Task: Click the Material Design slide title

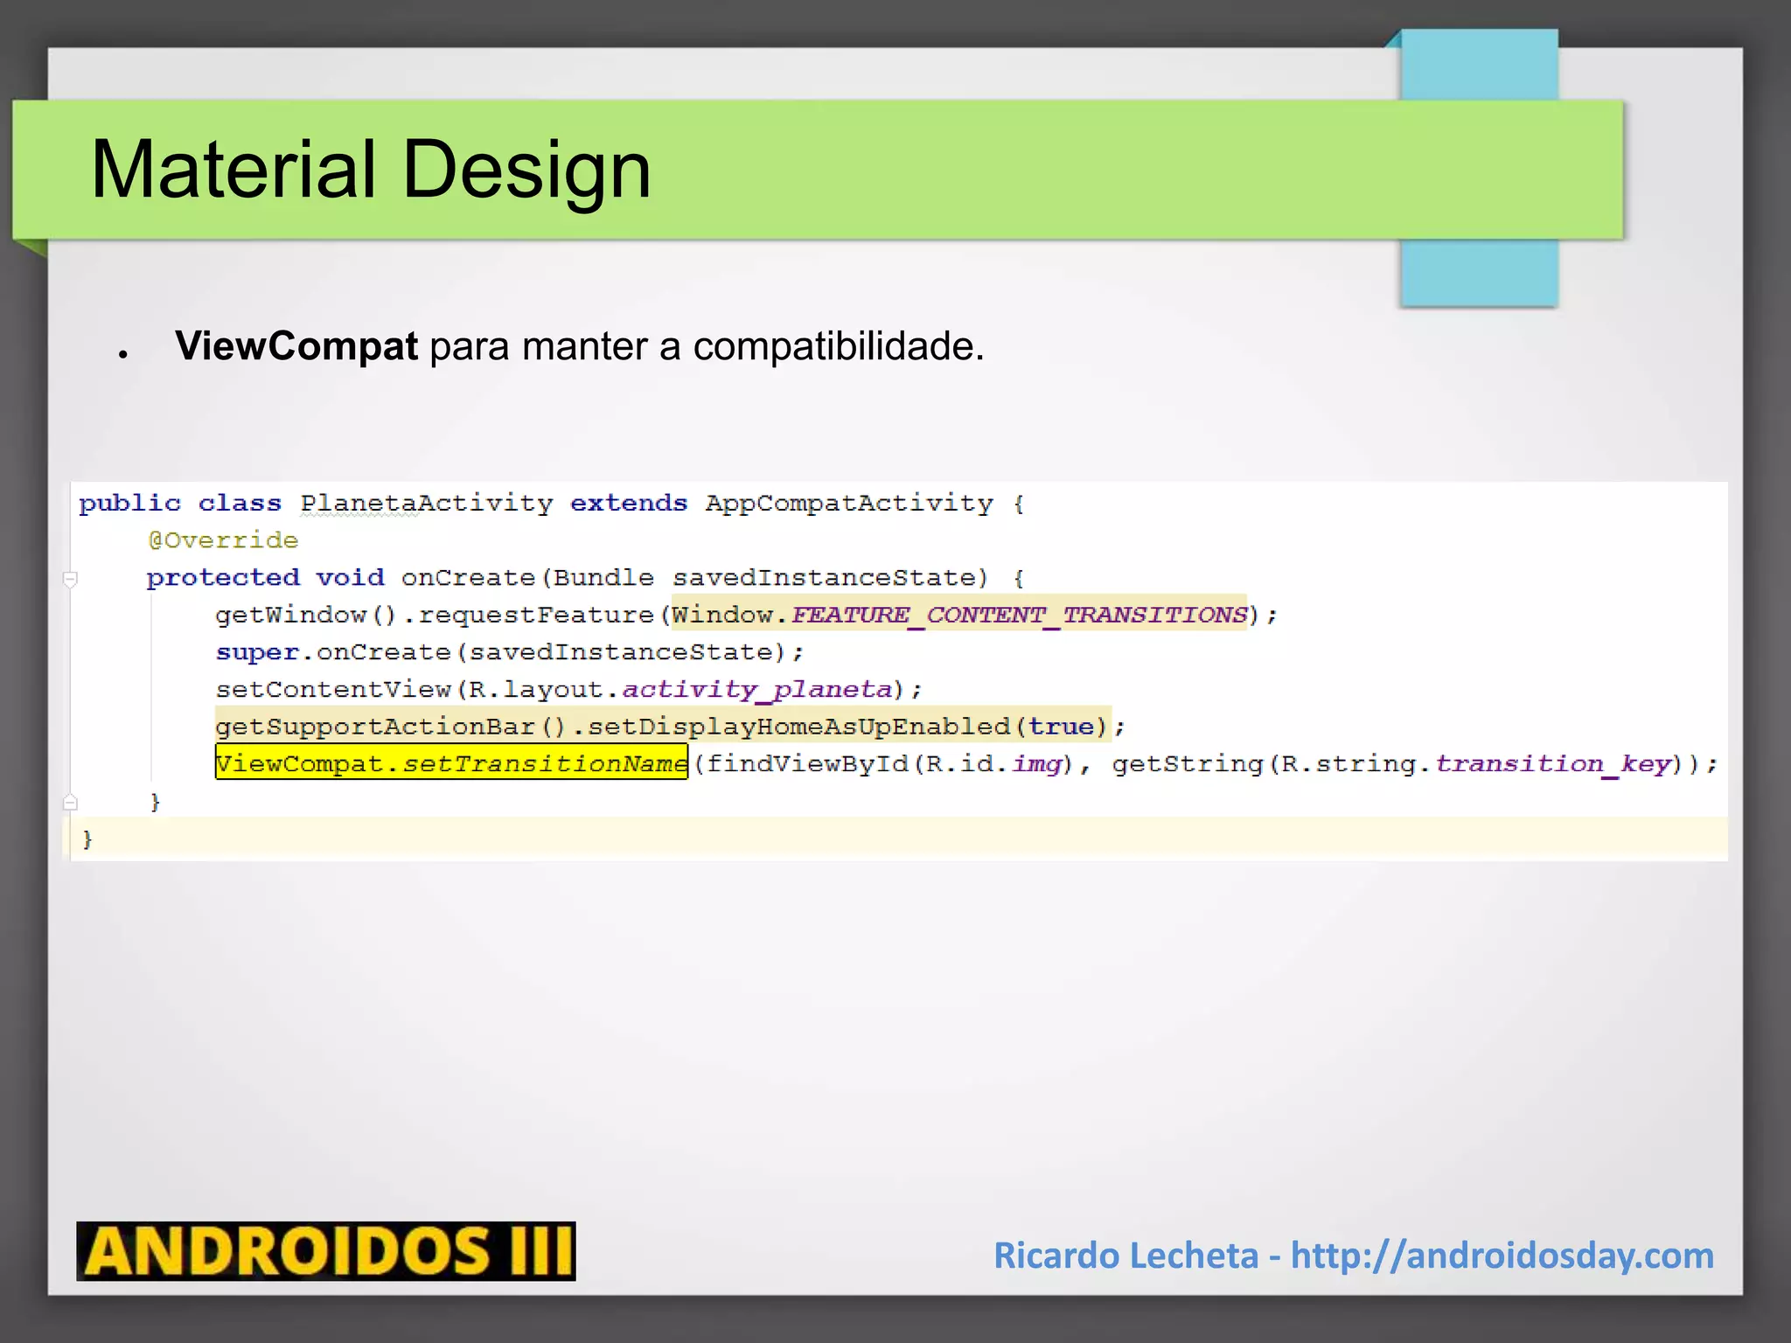Action: [x=371, y=169]
